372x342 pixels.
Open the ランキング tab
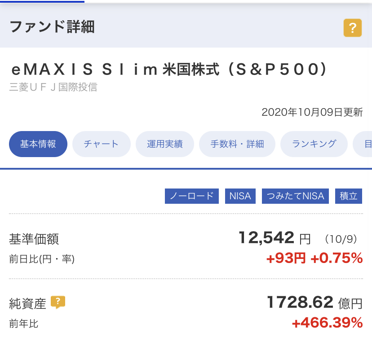[314, 144]
